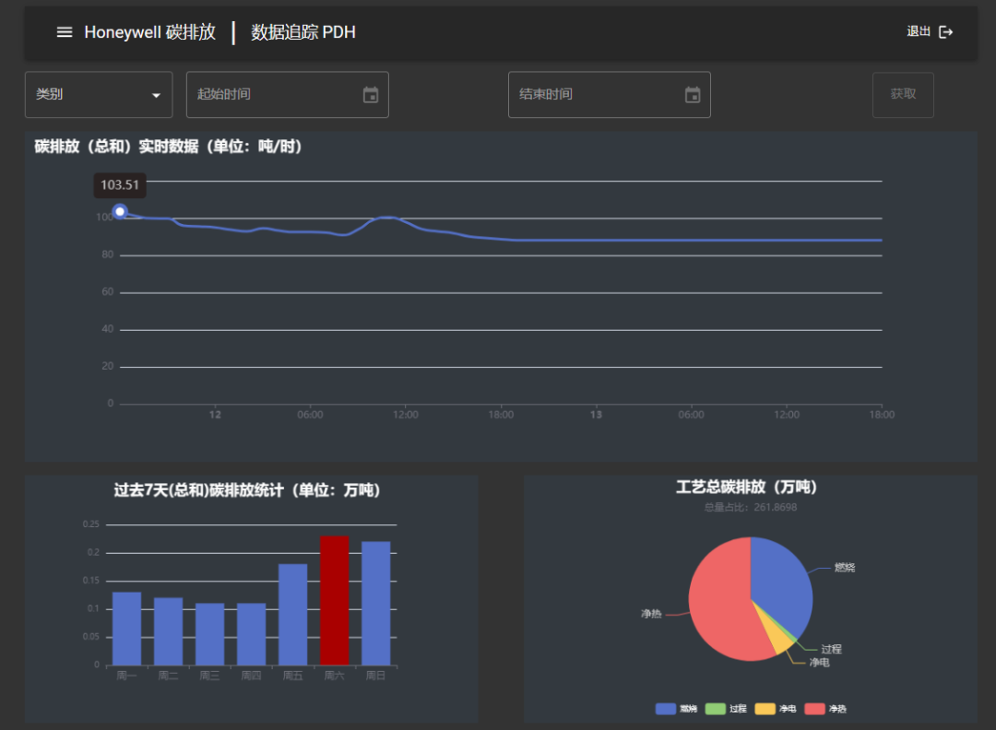Click the 退出 logout text
The image size is (996, 730).
919,31
